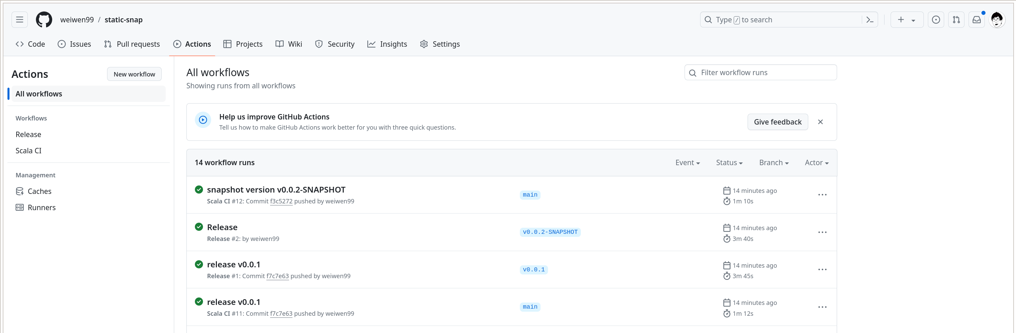Image resolution: width=1016 pixels, height=333 pixels.
Task: Click the 1m 12s duration text
Action: (x=743, y=314)
